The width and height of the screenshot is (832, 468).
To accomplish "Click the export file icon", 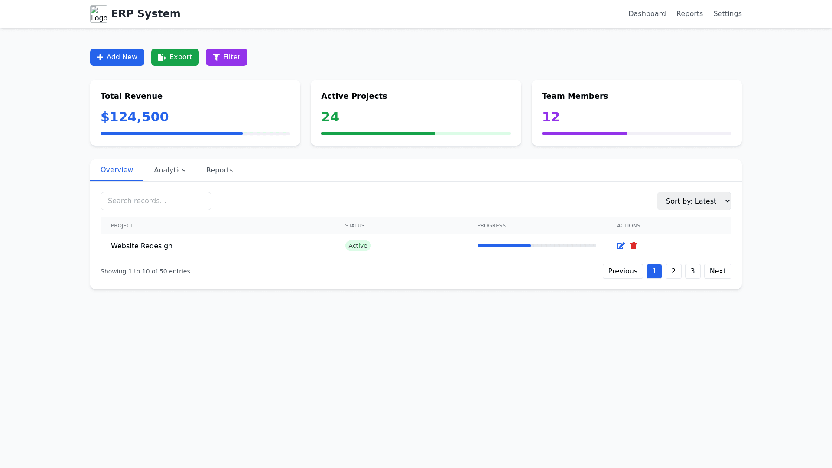I will tap(162, 57).
